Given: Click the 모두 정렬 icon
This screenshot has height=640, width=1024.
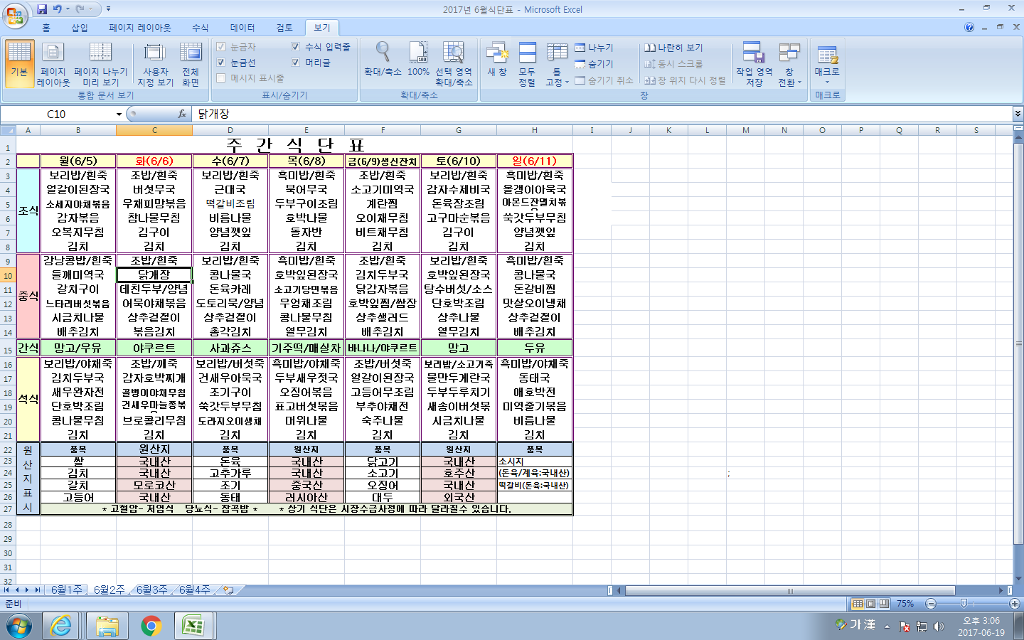Looking at the screenshot, I should click(527, 64).
